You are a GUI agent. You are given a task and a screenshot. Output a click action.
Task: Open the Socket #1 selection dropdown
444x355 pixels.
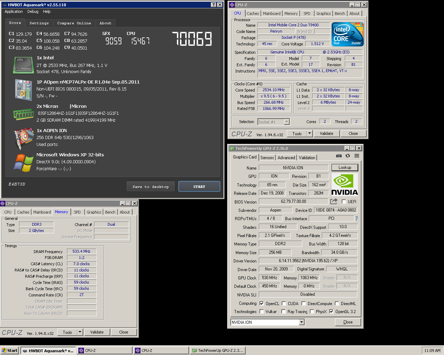click(x=287, y=122)
